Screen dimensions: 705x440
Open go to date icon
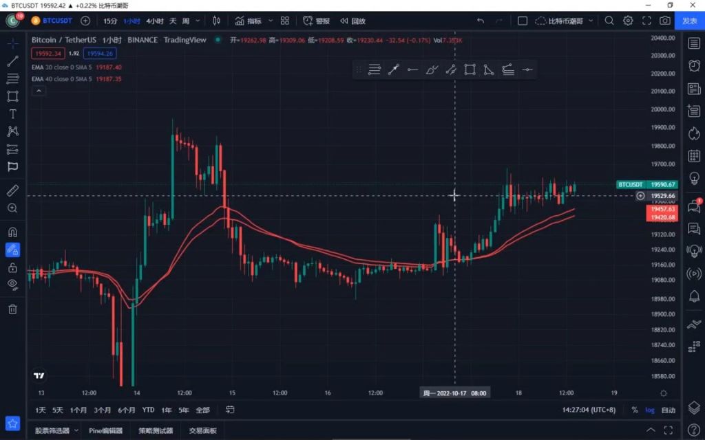[230, 410]
